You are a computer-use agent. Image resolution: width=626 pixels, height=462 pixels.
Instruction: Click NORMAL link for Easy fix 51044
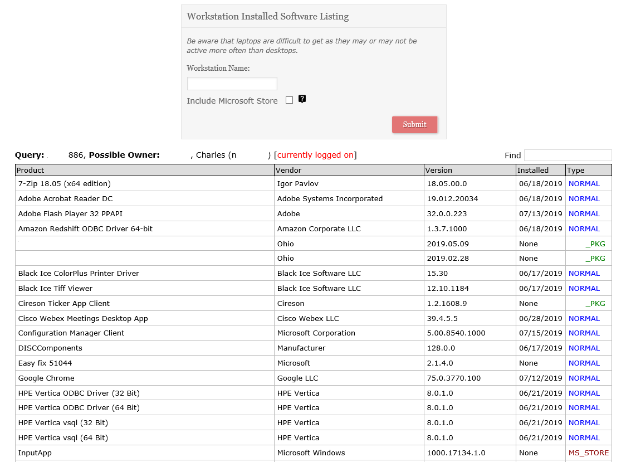tap(584, 363)
